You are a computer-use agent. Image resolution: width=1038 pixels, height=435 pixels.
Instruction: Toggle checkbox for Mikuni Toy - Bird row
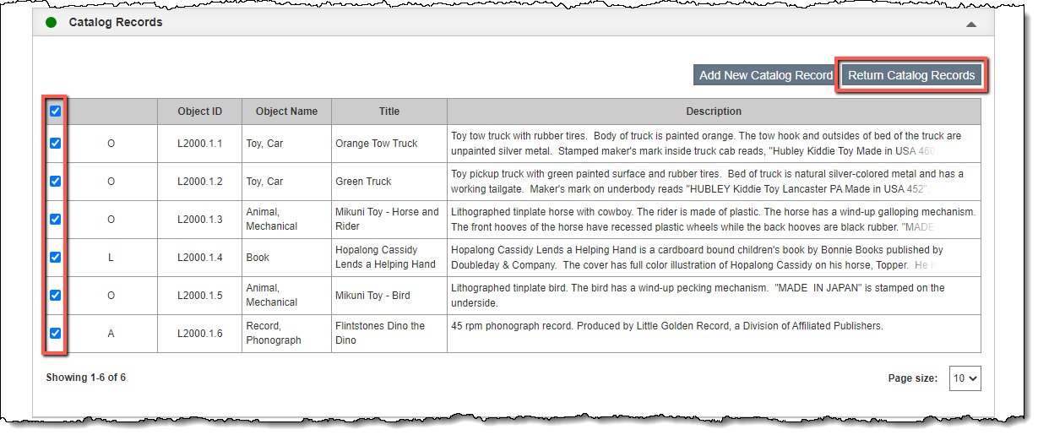point(55,295)
